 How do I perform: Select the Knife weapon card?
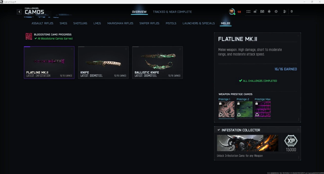103,62
